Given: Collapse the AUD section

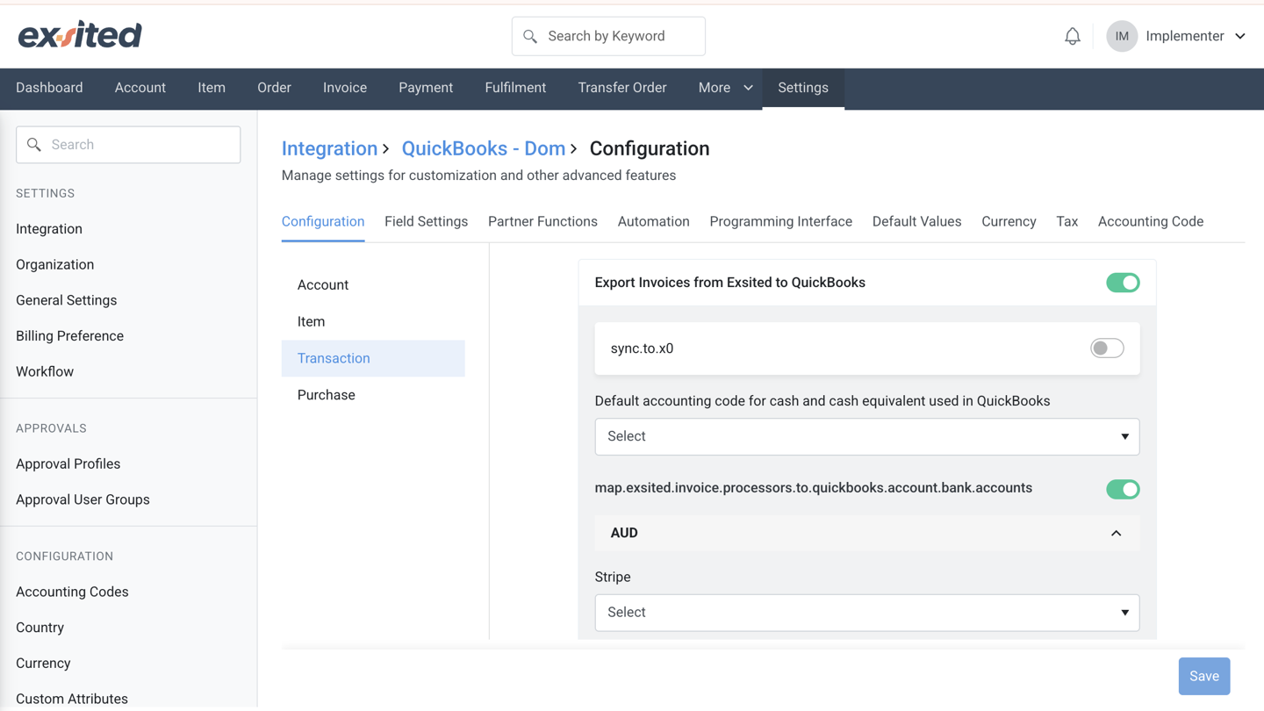Looking at the screenshot, I should click(x=1116, y=533).
